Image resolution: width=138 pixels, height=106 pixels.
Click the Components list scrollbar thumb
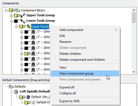coord(134,18)
